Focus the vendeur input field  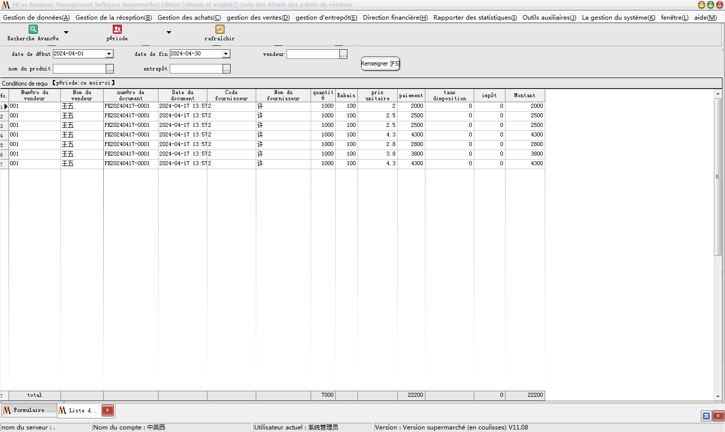(313, 54)
